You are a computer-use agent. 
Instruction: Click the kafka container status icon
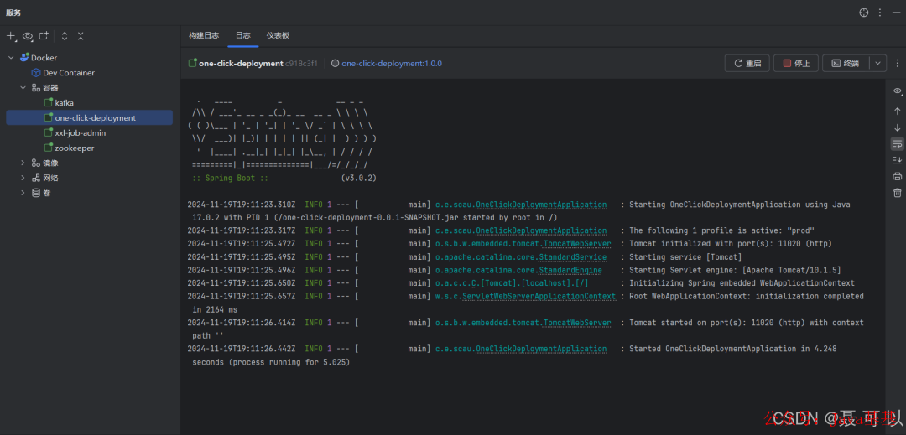click(x=49, y=103)
